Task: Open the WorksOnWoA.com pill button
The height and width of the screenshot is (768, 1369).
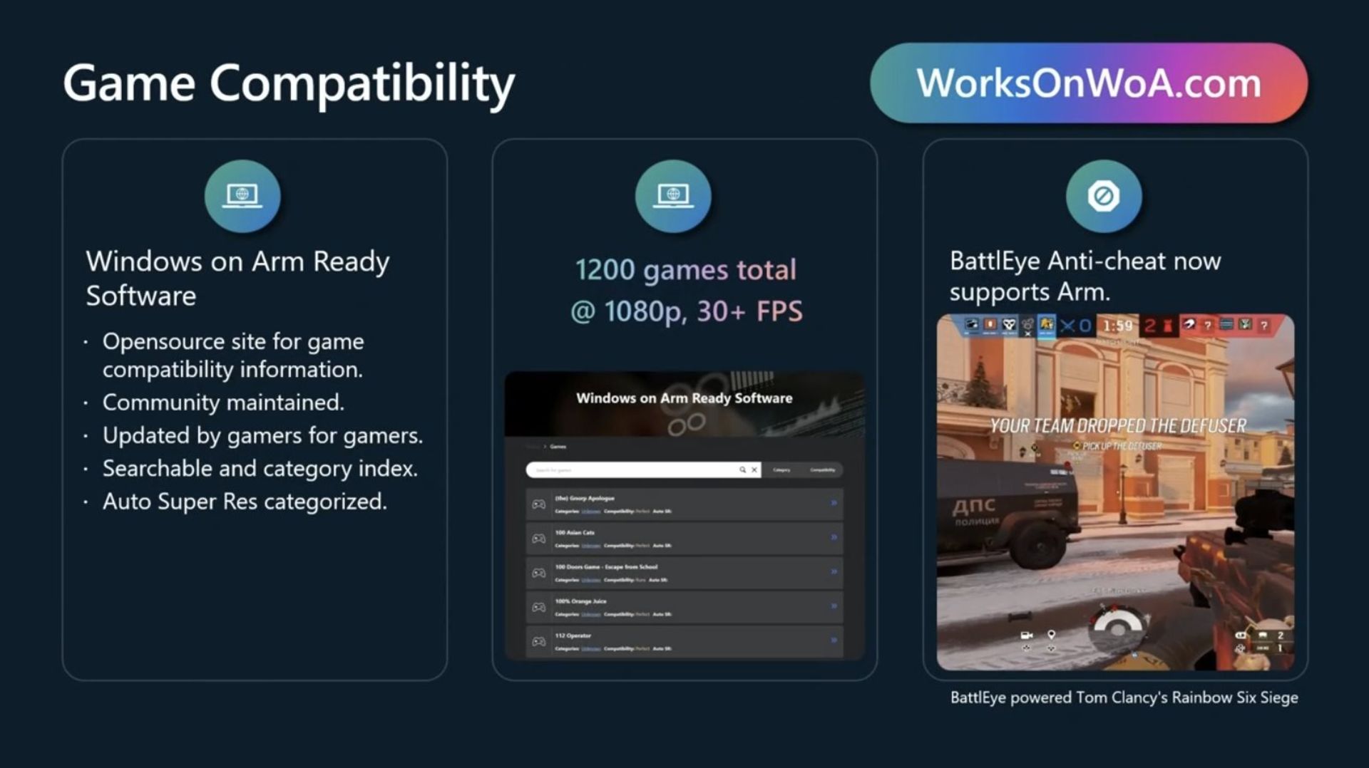Action: (1089, 83)
